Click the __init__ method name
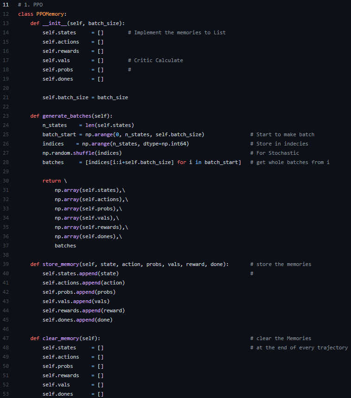 55,23
